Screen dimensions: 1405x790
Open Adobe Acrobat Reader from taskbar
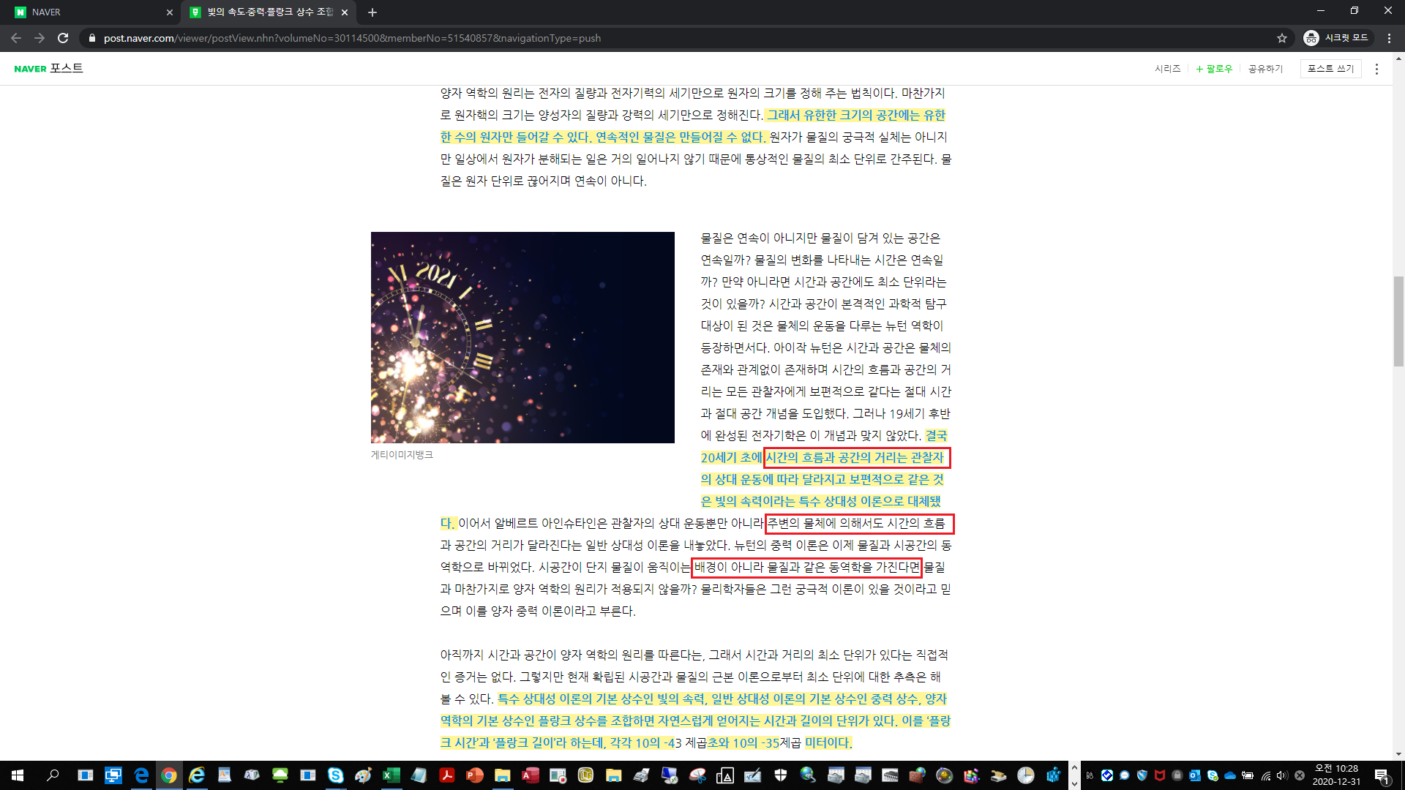(447, 775)
